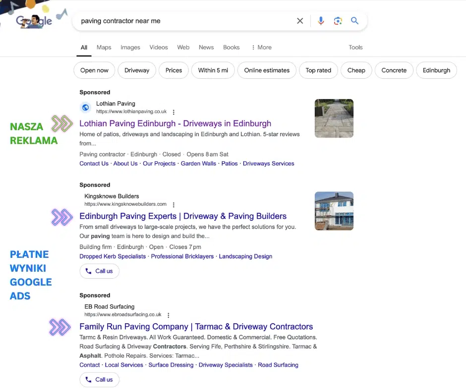This screenshot has width=466, height=390.
Task: Open the Driveways Services sitelink
Action: point(268,163)
